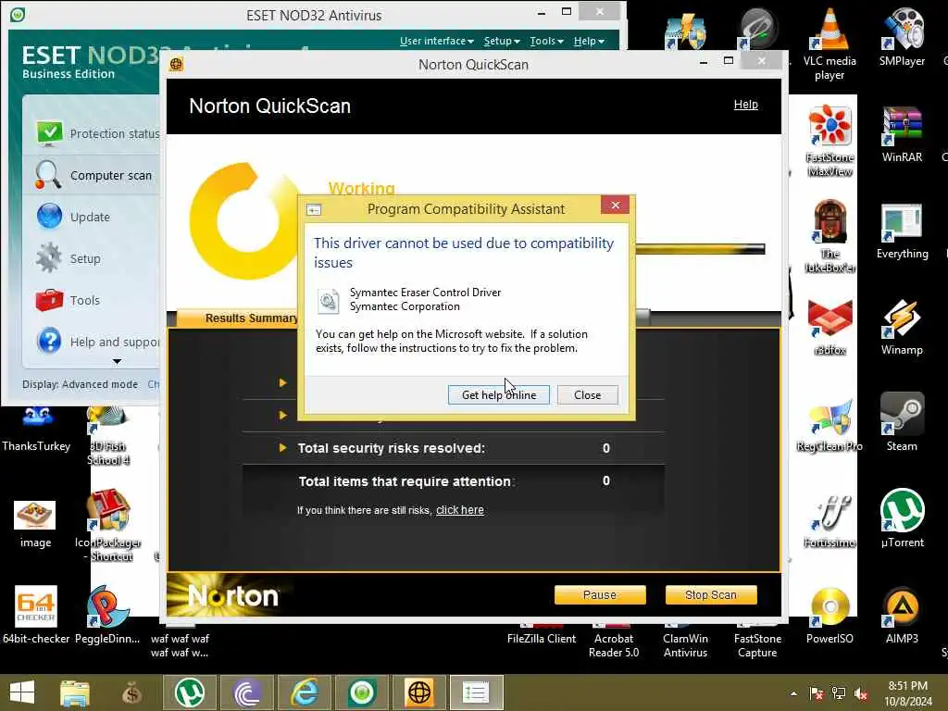Open AIMP3 desktop icon
The image size is (948, 711).
tap(902, 616)
